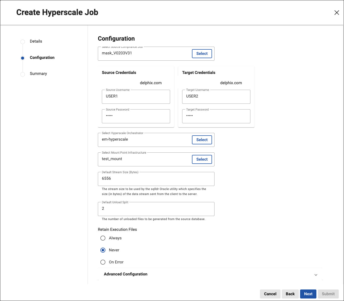Go to the Summary wizard step
344x301 pixels.
tap(38, 74)
